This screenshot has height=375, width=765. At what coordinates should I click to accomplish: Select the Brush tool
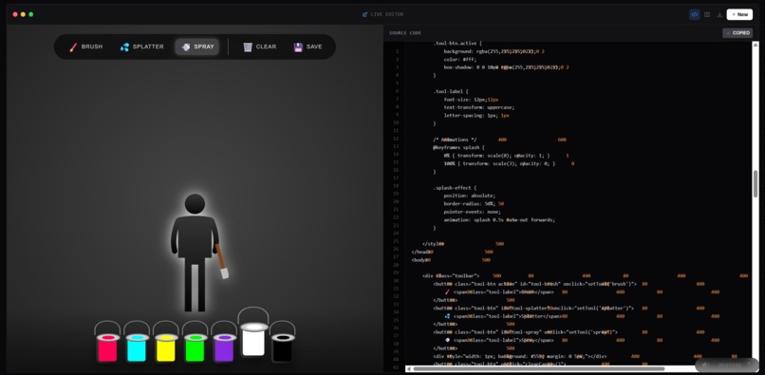85,47
